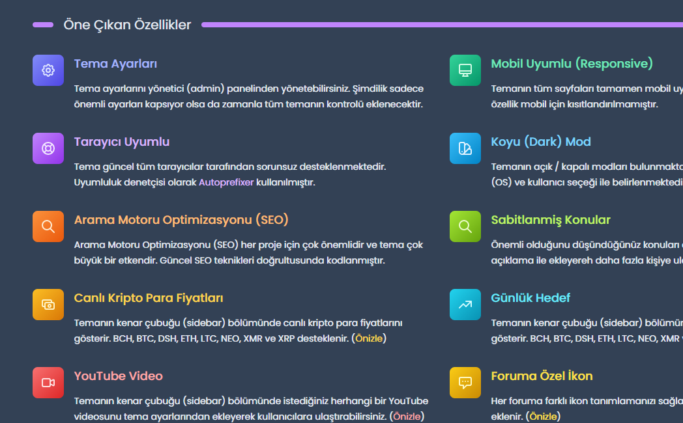Open Önizle link under YouTube Video
The height and width of the screenshot is (423, 683).
[x=407, y=416]
